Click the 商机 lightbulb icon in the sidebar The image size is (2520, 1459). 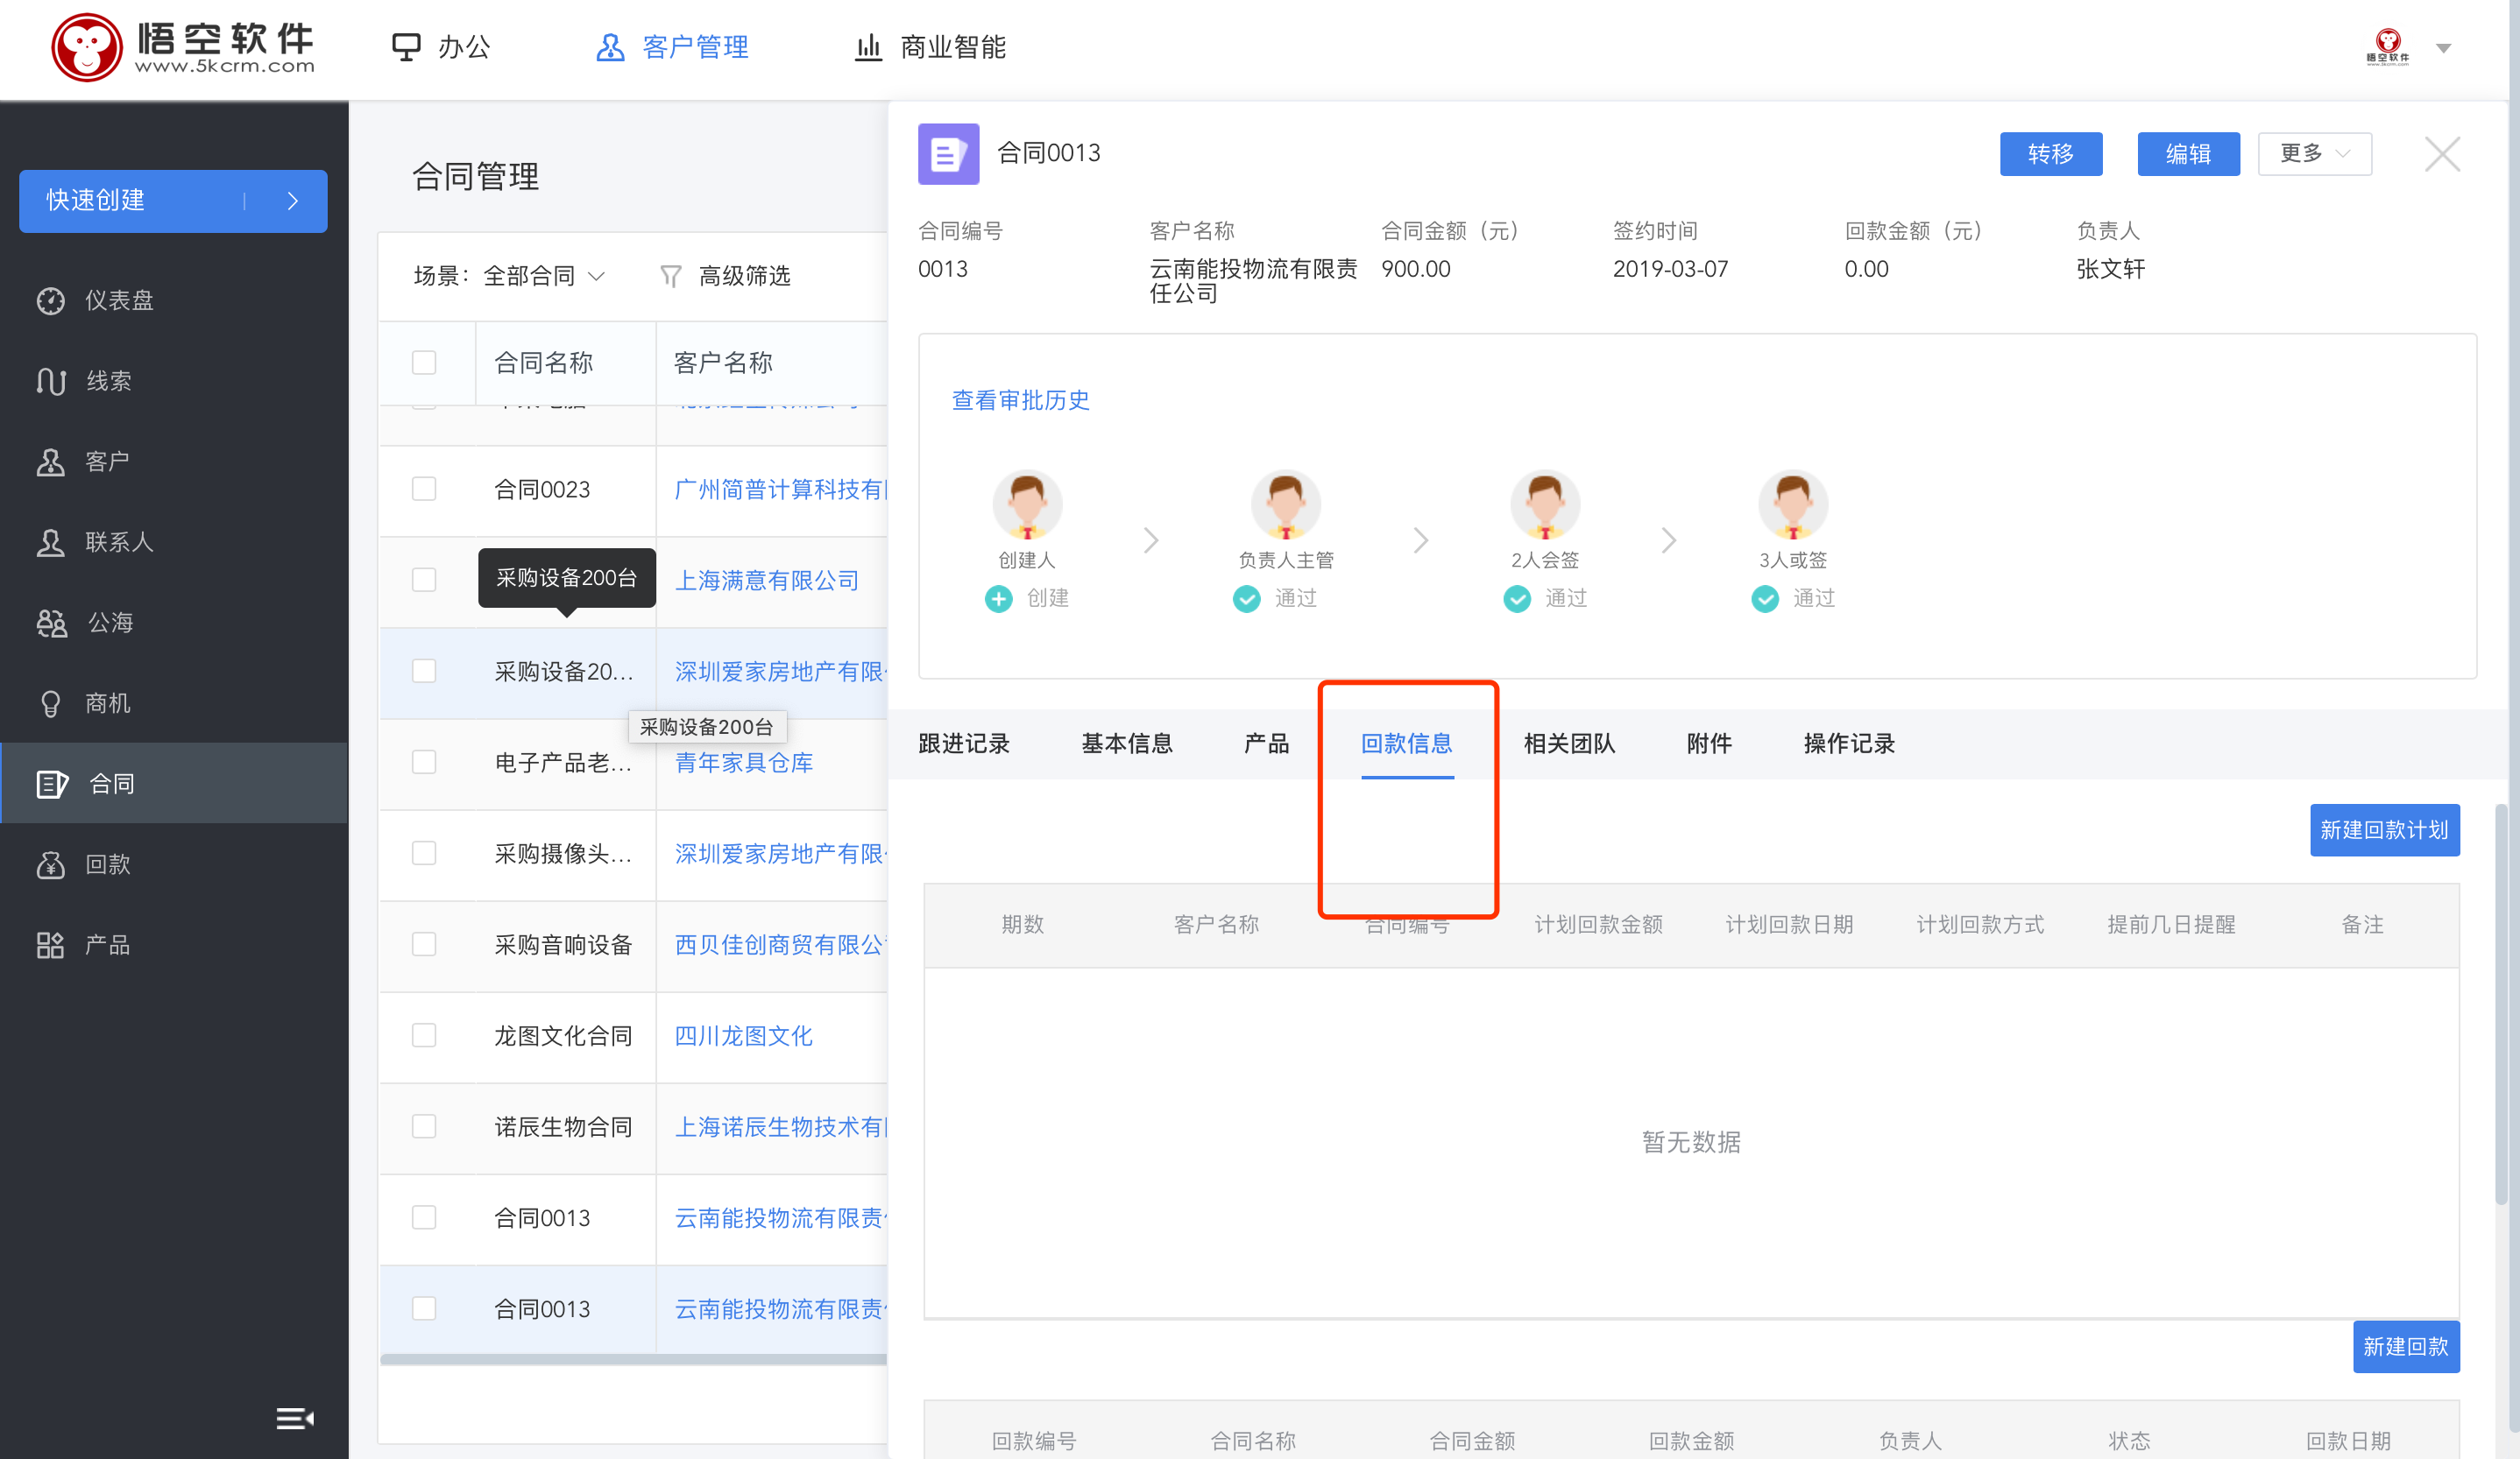(x=51, y=703)
